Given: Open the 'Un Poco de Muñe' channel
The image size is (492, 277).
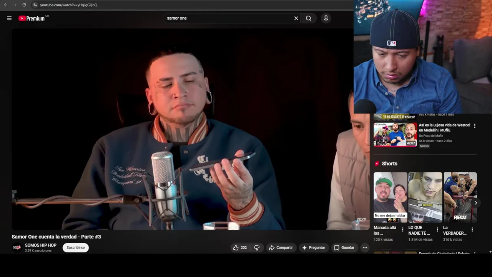Looking at the screenshot, I should click(431, 136).
